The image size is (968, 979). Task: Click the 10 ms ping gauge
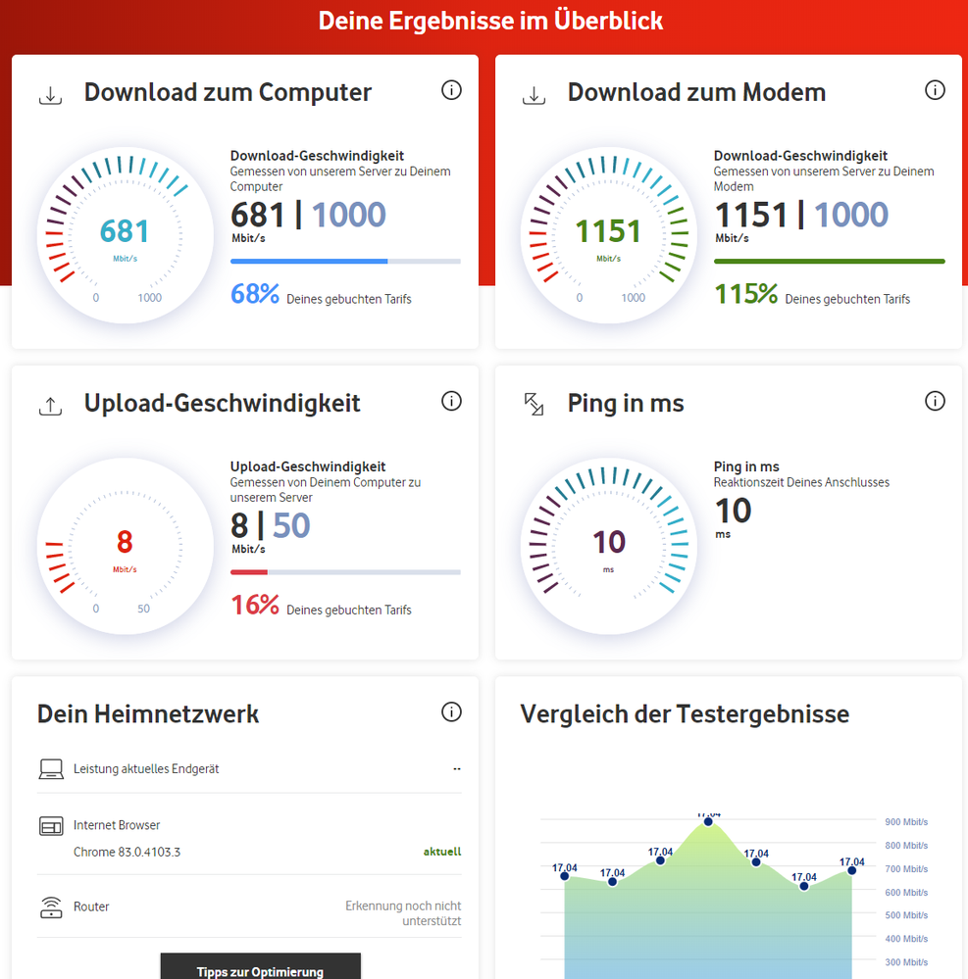(x=609, y=547)
